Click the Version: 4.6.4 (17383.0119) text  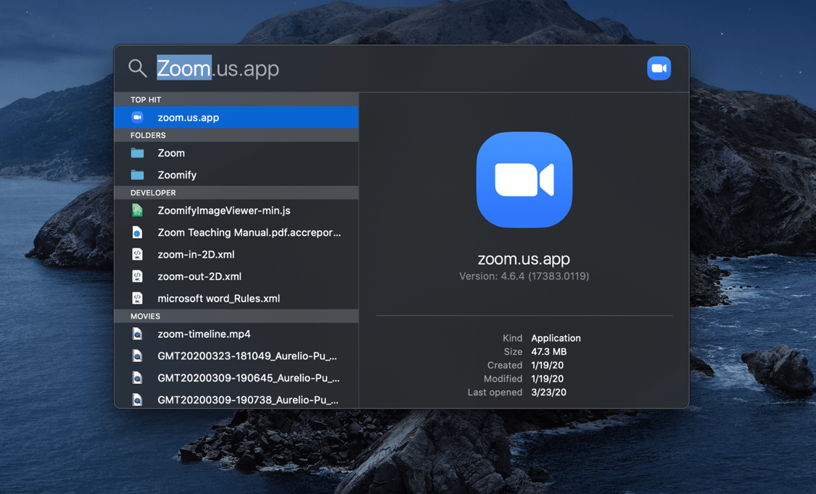pyautogui.click(x=524, y=276)
